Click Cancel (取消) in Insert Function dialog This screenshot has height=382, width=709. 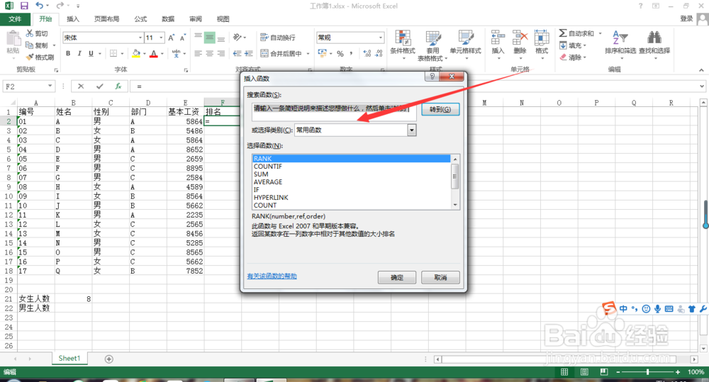[x=440, y=277]
